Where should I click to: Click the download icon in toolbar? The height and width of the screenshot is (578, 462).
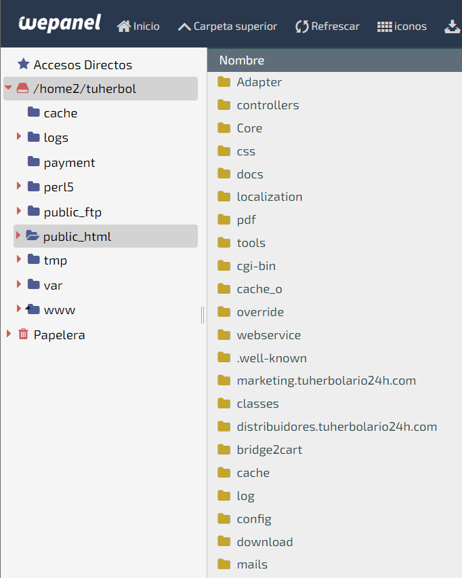click(452, 26)
